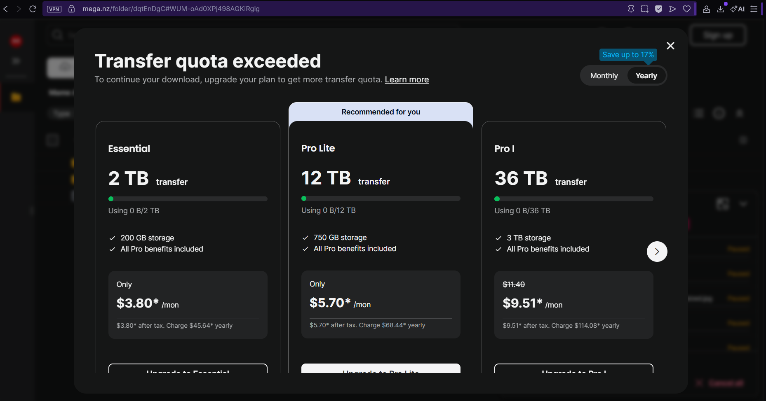The height and width of the screenshot is (401, 766).
Task: Select the Essential plan title
Action: pyautogui.click(x=129, y=149)
